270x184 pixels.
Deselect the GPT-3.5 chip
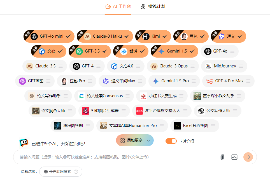coord(90,51)
